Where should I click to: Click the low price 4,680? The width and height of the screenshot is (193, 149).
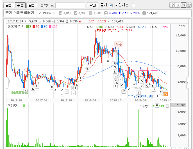97,13
